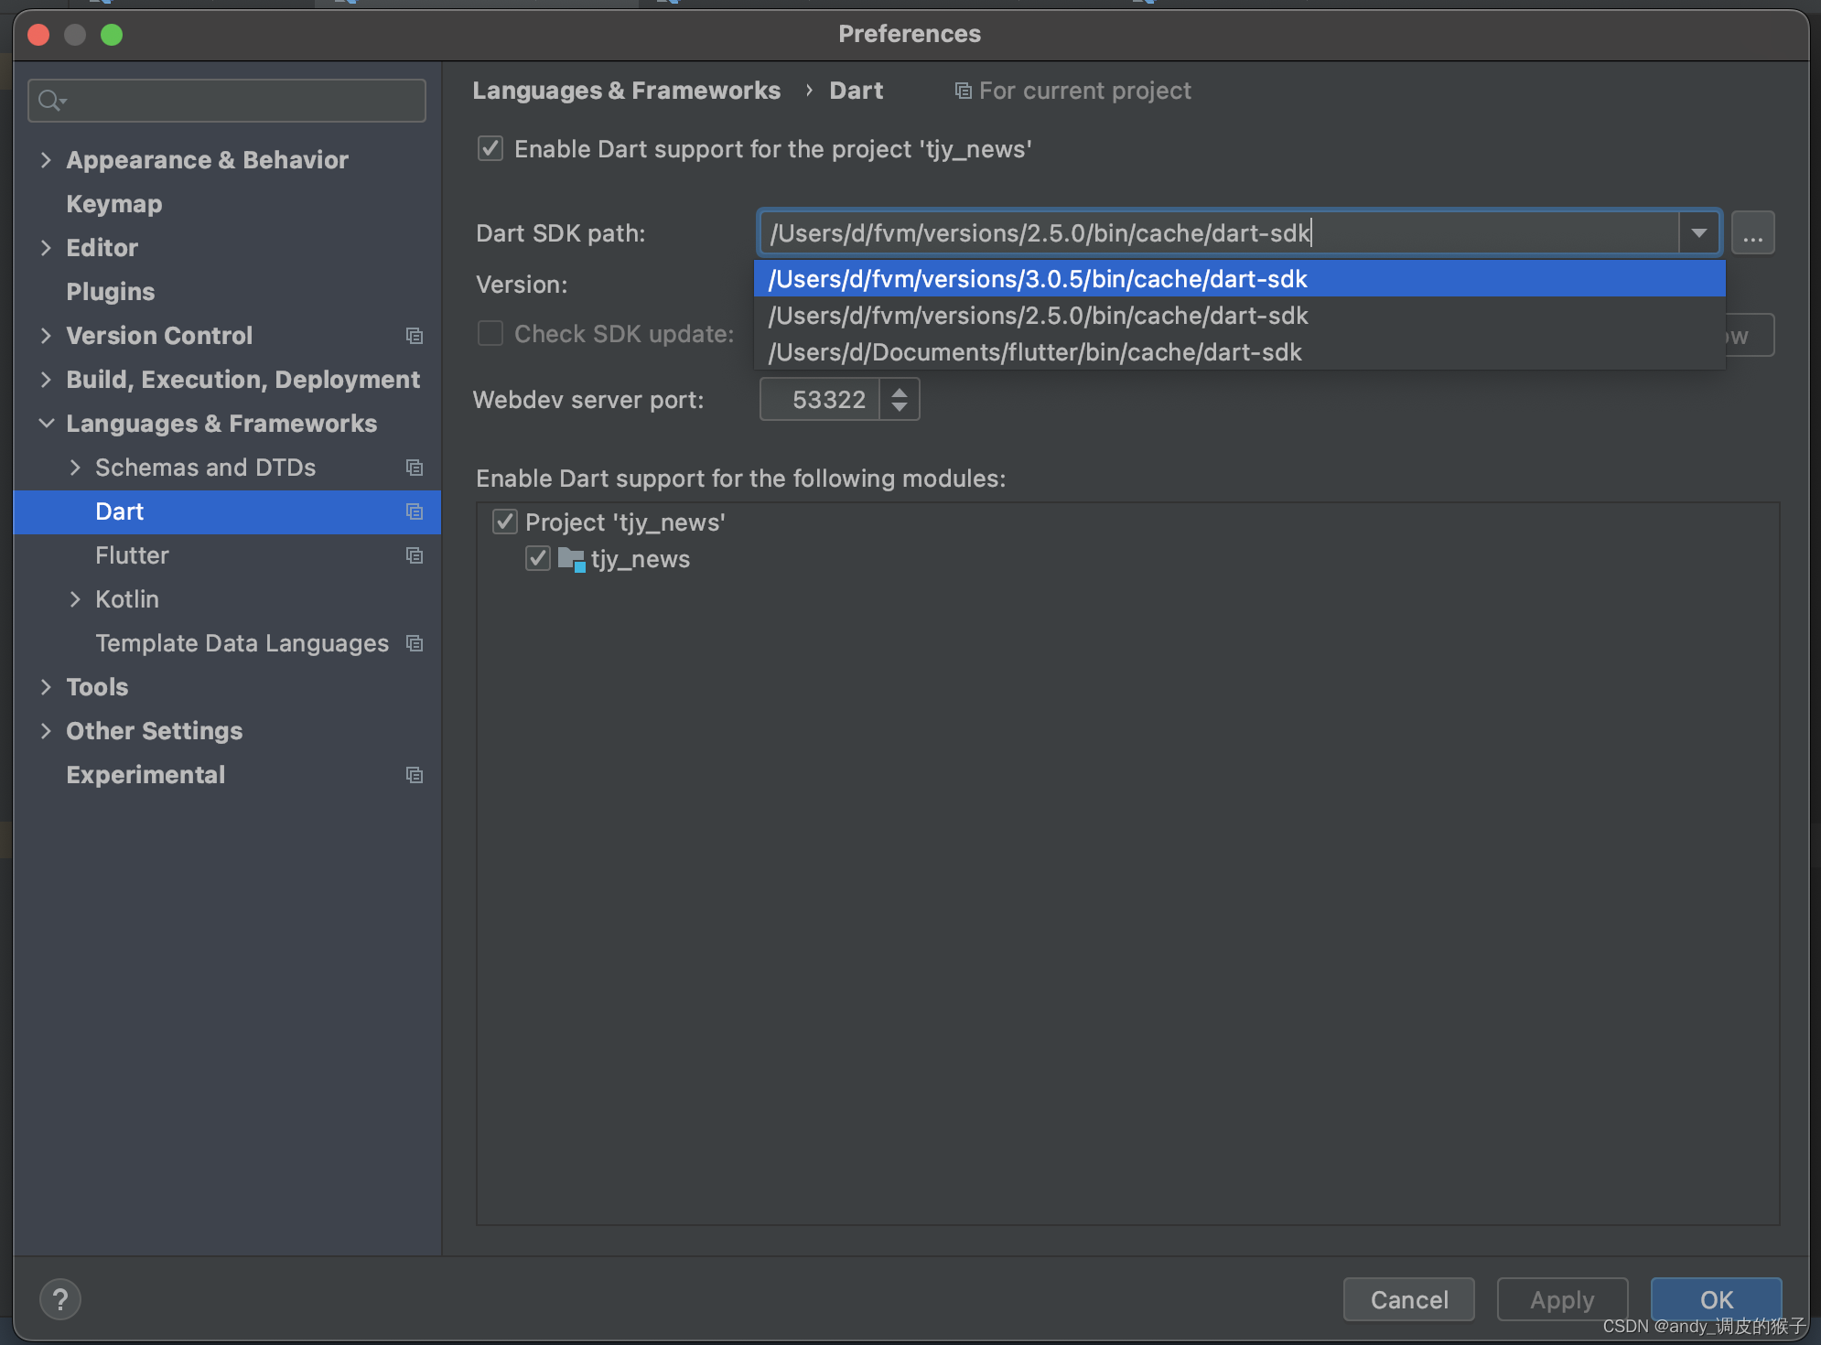Choose the Documents/flutter dart-sdk path option
This screenshot has height=1345, width=1821.
pyautogui.click(x=1239, y=351)
